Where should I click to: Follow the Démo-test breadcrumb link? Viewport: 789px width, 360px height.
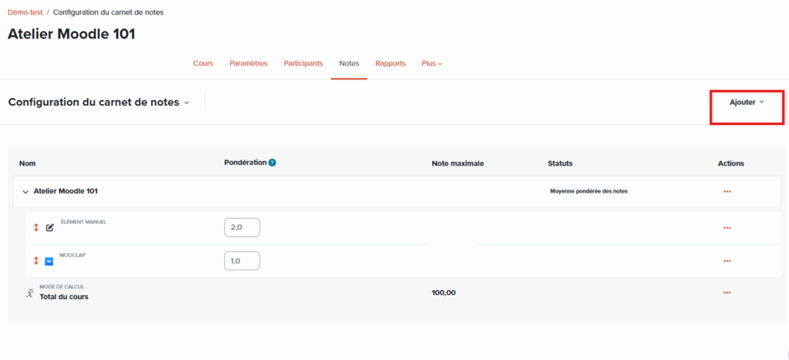25,12
